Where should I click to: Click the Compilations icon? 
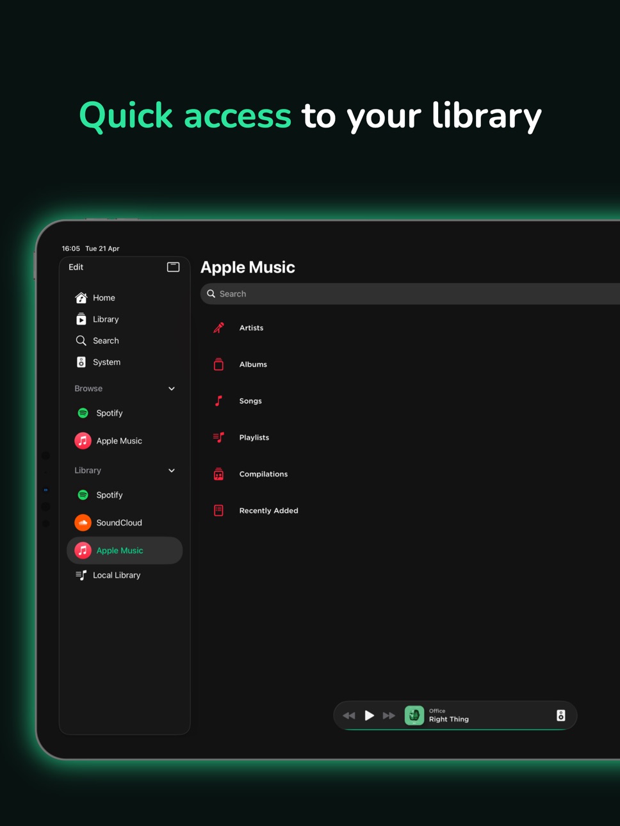pos(218,474)
